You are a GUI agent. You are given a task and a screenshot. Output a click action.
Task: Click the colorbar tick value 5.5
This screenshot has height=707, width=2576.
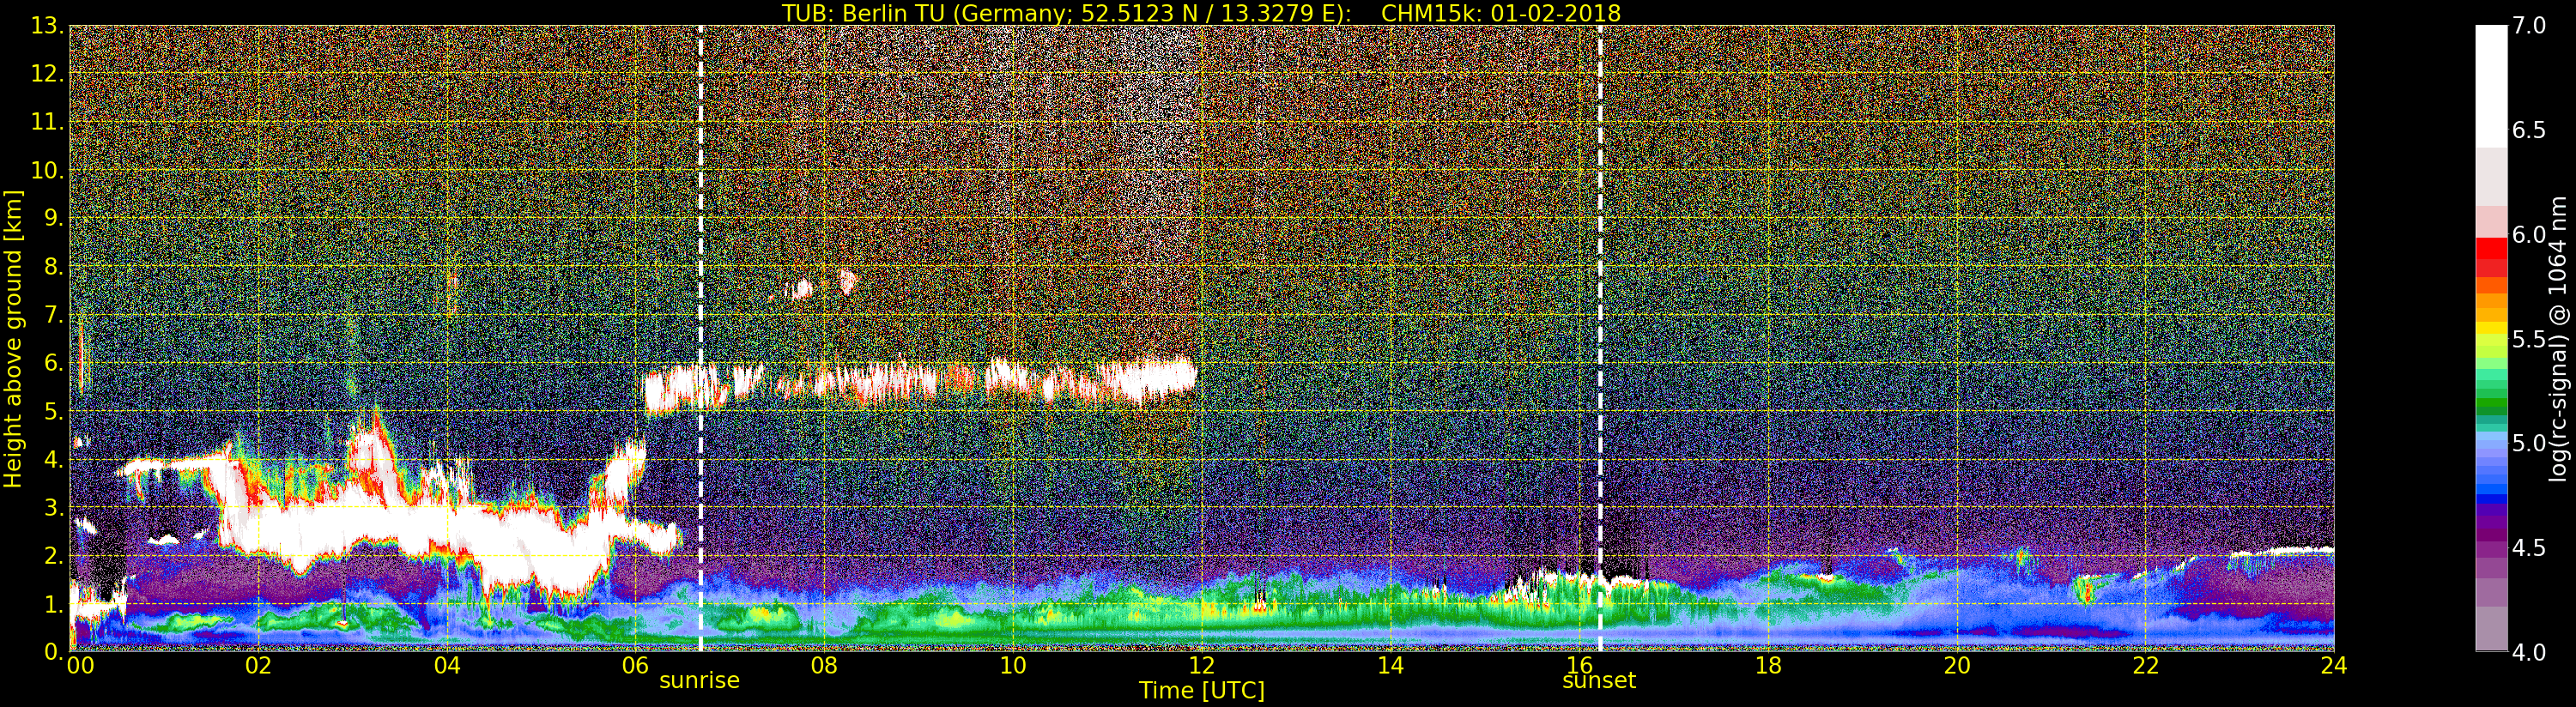[2529, 339]
